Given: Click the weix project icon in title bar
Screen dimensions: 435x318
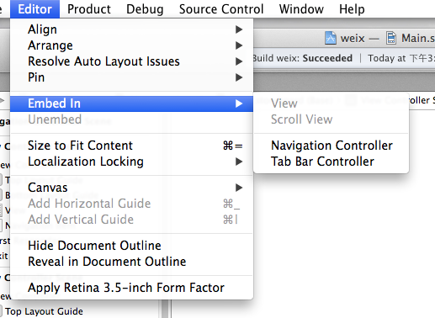Looking at the screenshot, I should pyautogui.click(x=331, y=38).
